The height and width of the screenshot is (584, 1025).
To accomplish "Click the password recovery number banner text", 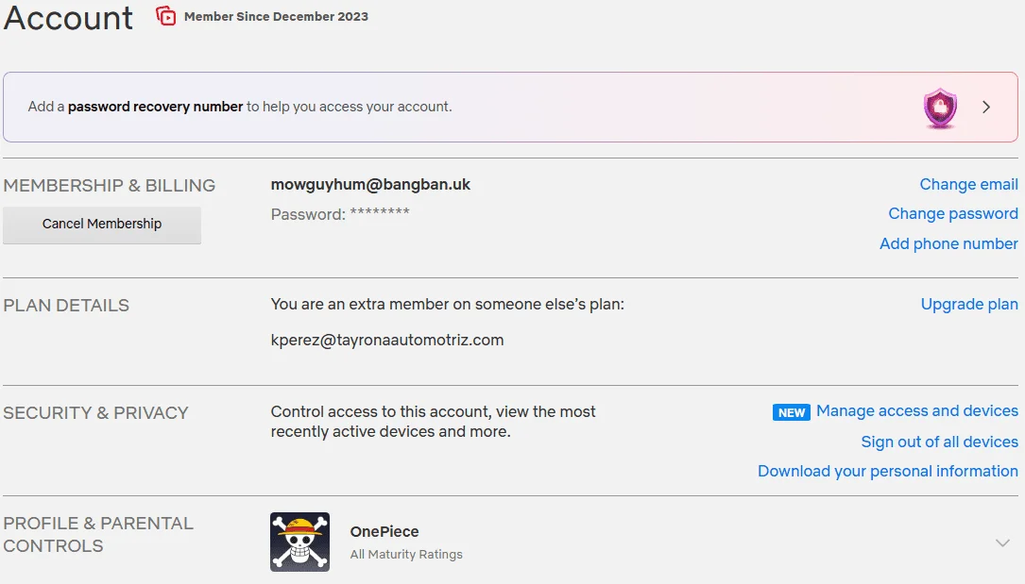I will coord(240,107).
